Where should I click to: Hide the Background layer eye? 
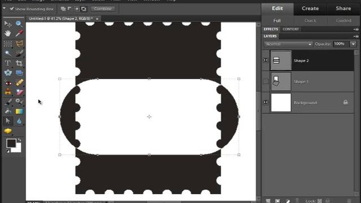266,102
